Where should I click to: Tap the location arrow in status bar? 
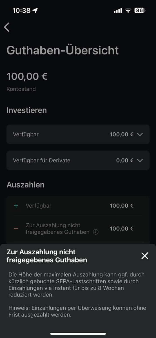[x=35, y=11]
